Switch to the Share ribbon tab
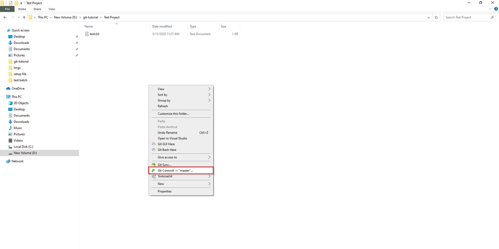 pyautogui.click(x=37, y=9)
